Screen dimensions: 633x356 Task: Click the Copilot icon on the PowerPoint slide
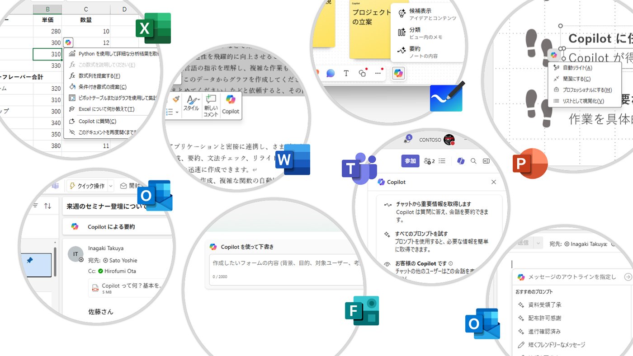[554, 56]
